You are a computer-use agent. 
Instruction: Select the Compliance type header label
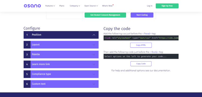41,74
